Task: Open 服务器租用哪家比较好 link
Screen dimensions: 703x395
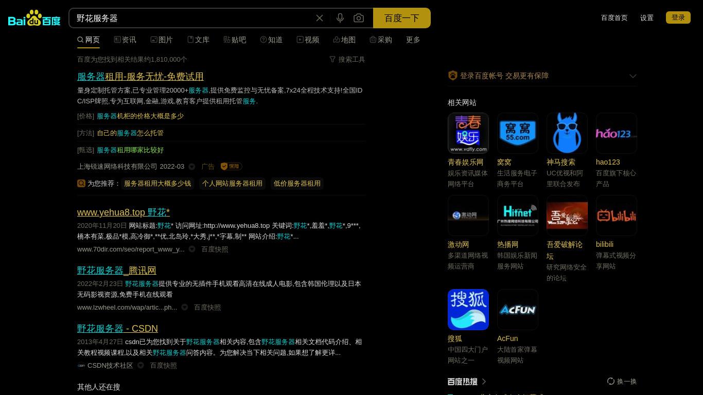Action: click(x=130, y=150)
